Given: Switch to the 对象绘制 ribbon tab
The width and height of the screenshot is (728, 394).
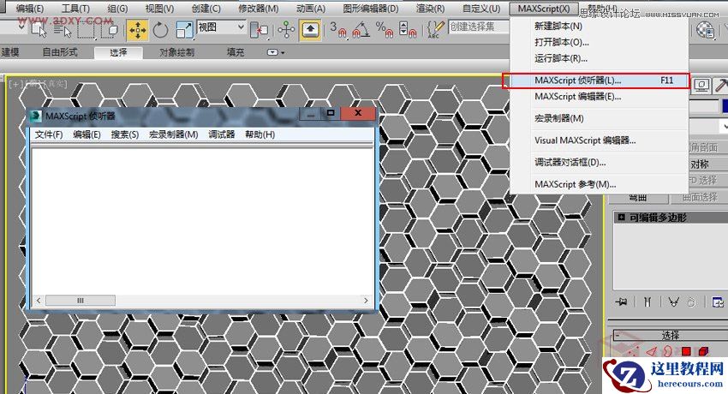Looking at the screenshot, I should coord(177,52).
